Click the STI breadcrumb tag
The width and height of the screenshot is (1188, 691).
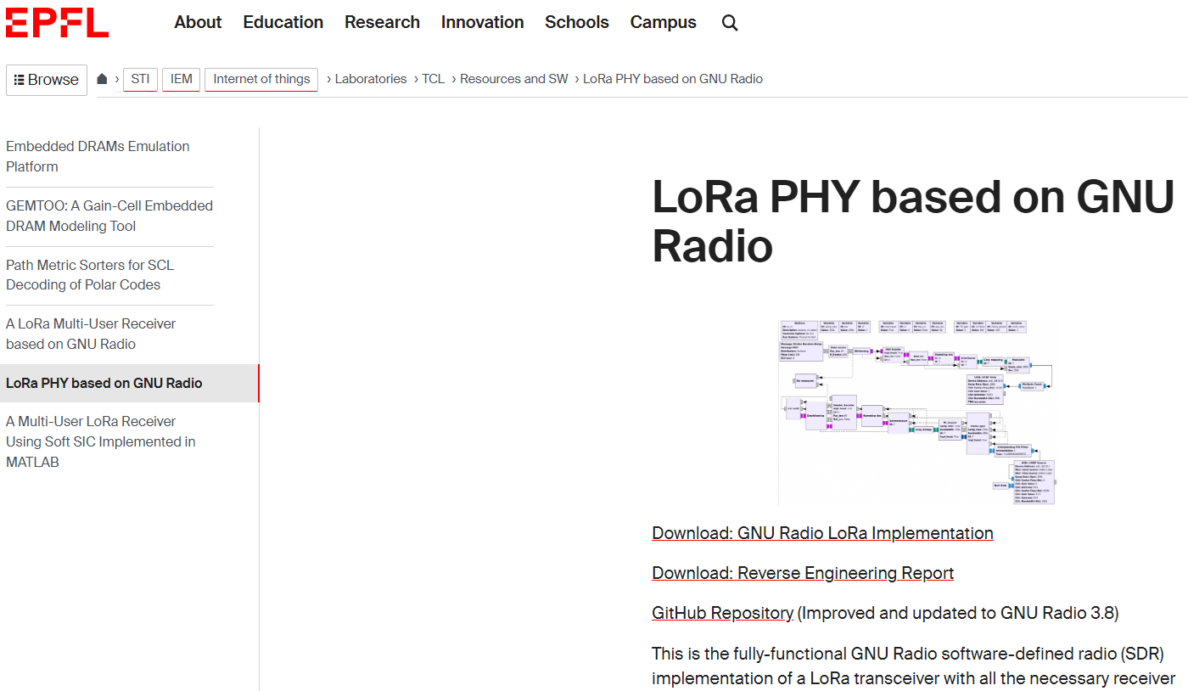140,79
